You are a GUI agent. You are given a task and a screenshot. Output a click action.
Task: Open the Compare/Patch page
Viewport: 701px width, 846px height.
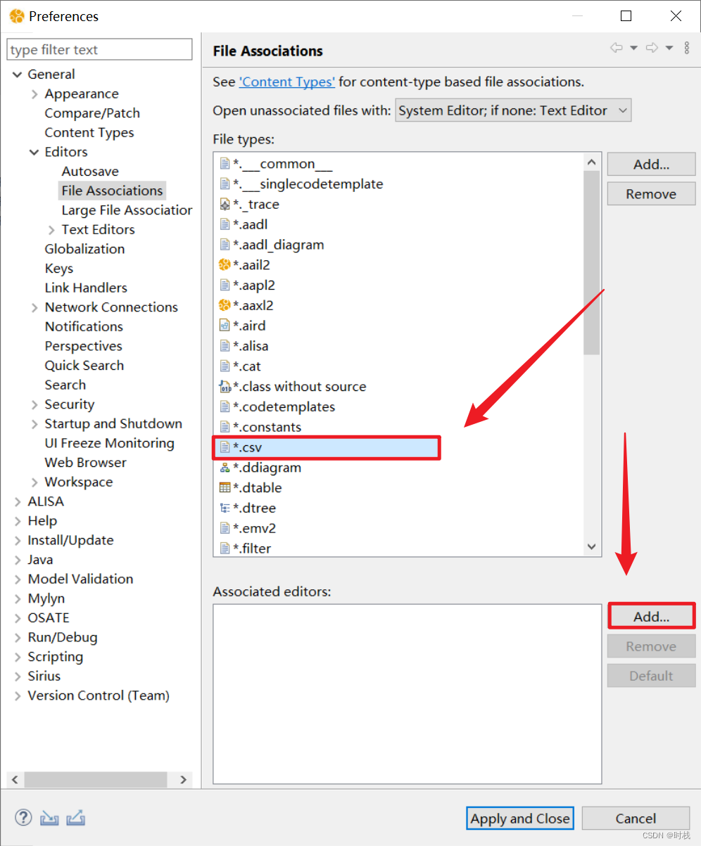click(92, 113)
